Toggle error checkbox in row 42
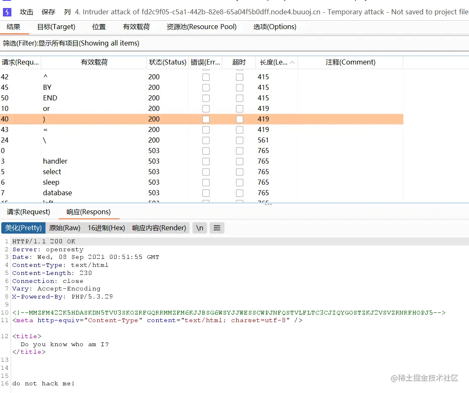 tap(206, 77)
